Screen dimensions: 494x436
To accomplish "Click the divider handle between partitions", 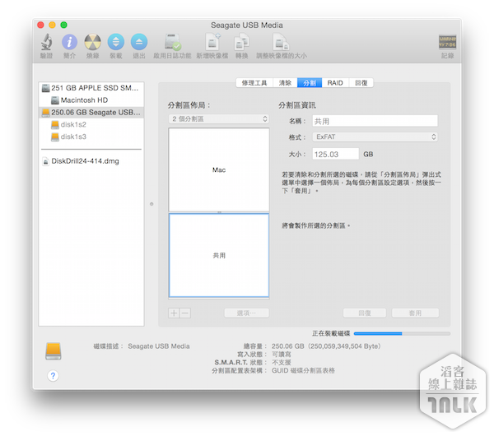I will point(219,212).
